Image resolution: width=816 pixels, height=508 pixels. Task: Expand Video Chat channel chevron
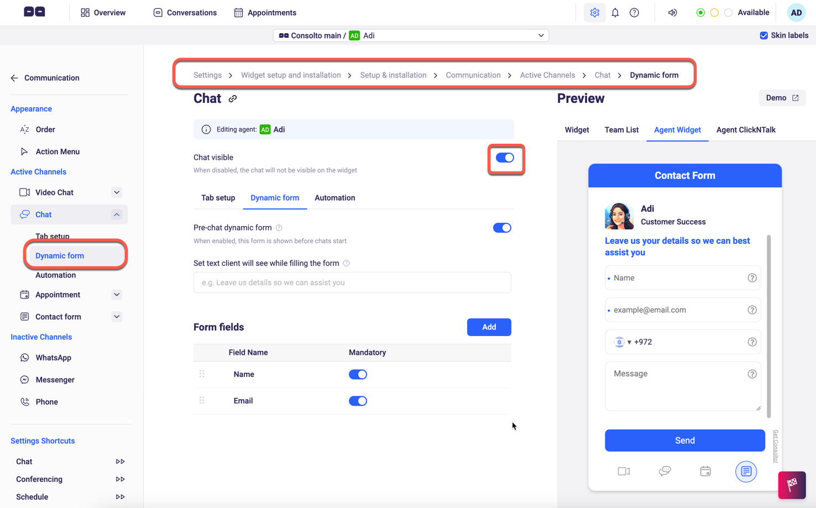click(117, 192)
